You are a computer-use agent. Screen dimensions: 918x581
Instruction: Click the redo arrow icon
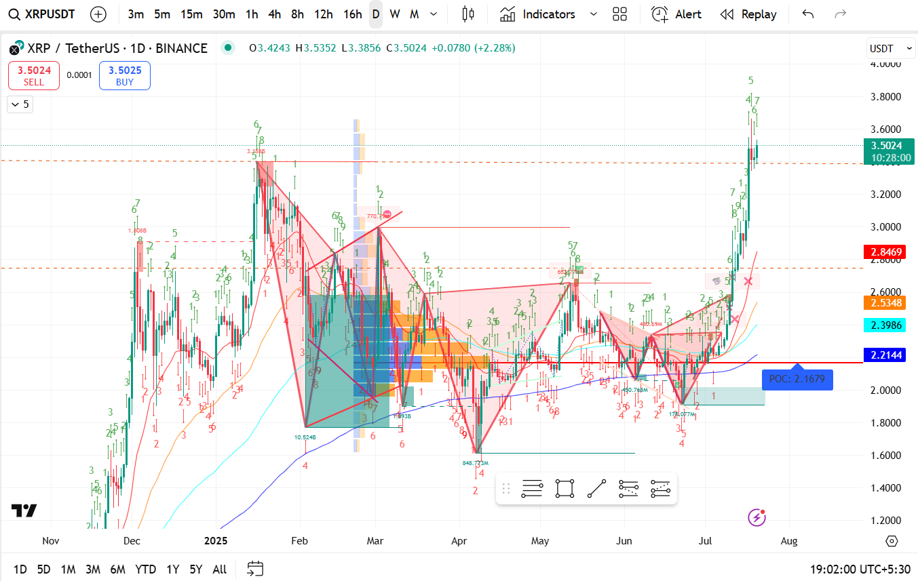click(840, 14)
